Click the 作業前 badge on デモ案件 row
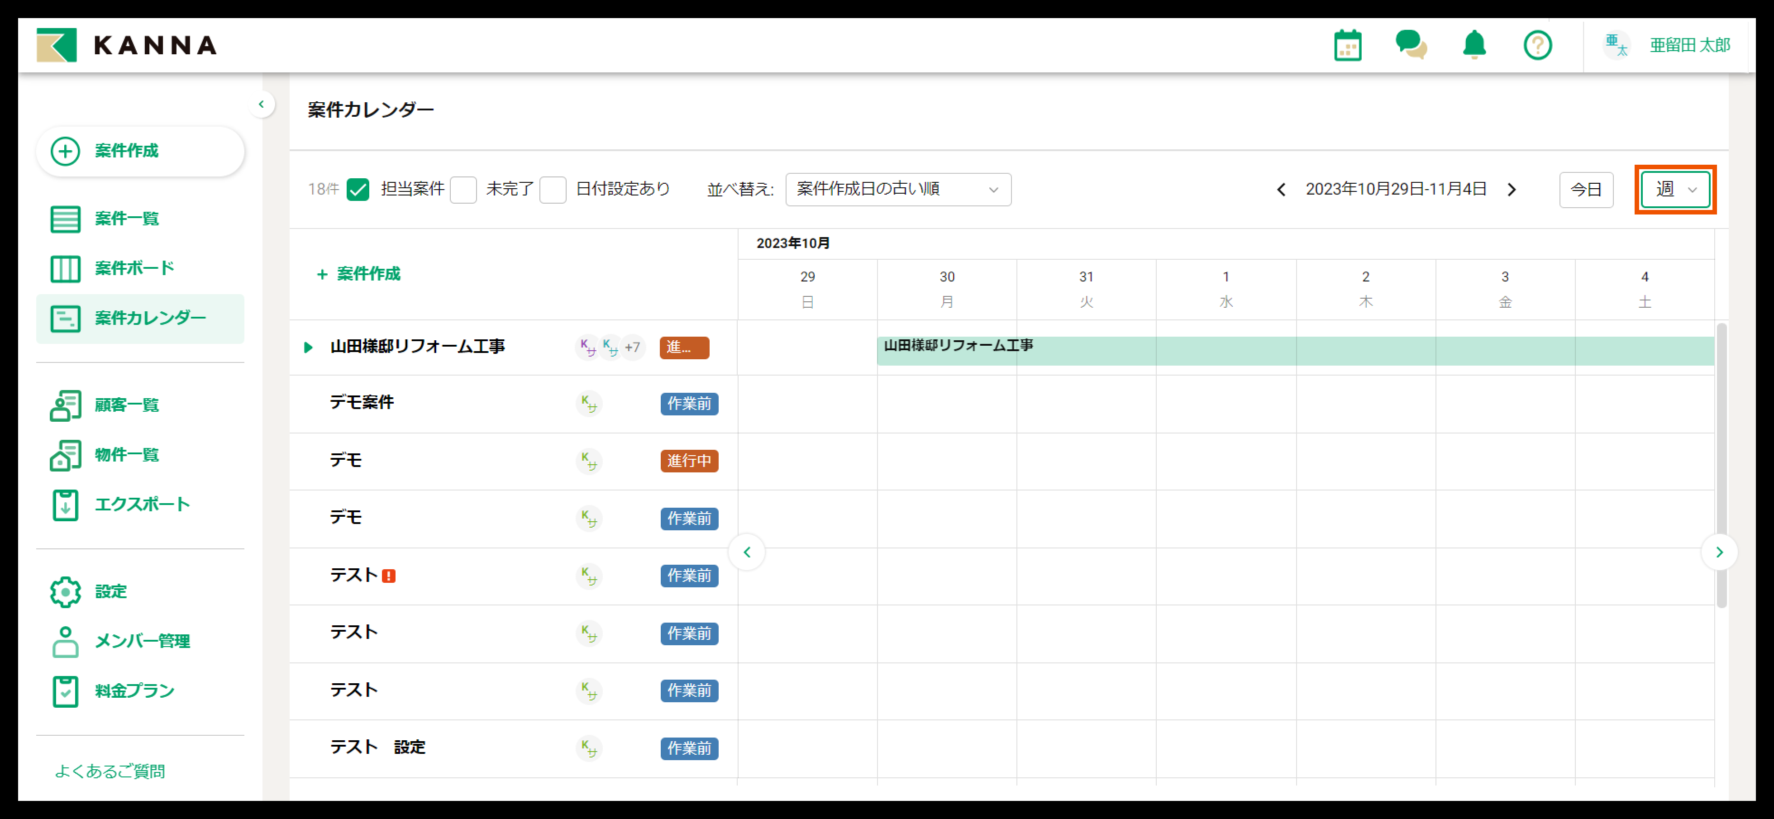This screenshot has width=1774, height=819. (689, 404)
